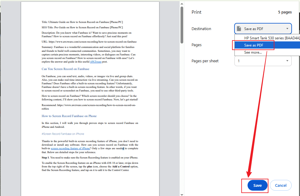Screen dimensions: 300x196
Task: Click the Print dialog title
Action: 196,12
